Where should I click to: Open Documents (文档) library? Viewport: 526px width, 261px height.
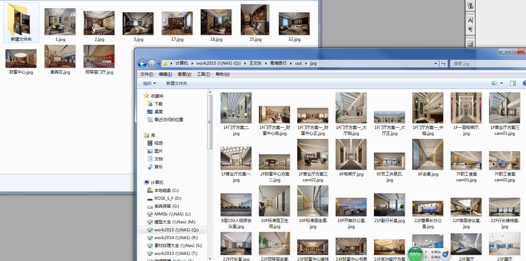155,159
